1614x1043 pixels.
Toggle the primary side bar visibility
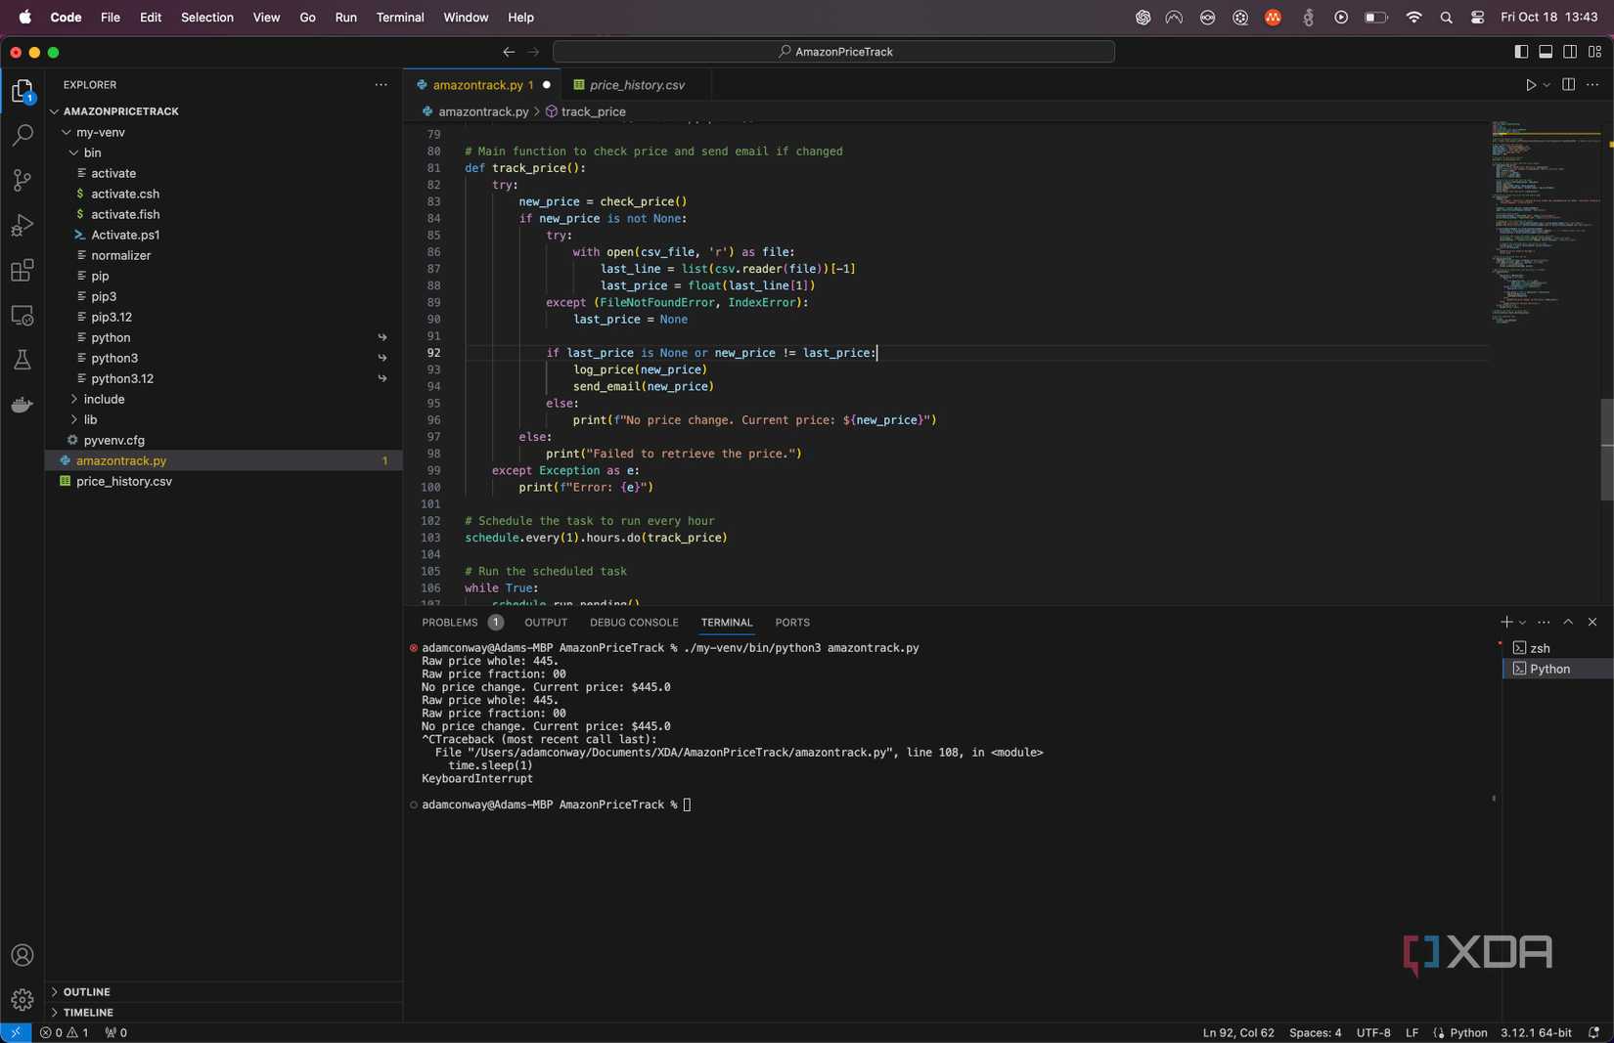[1521, 52]
